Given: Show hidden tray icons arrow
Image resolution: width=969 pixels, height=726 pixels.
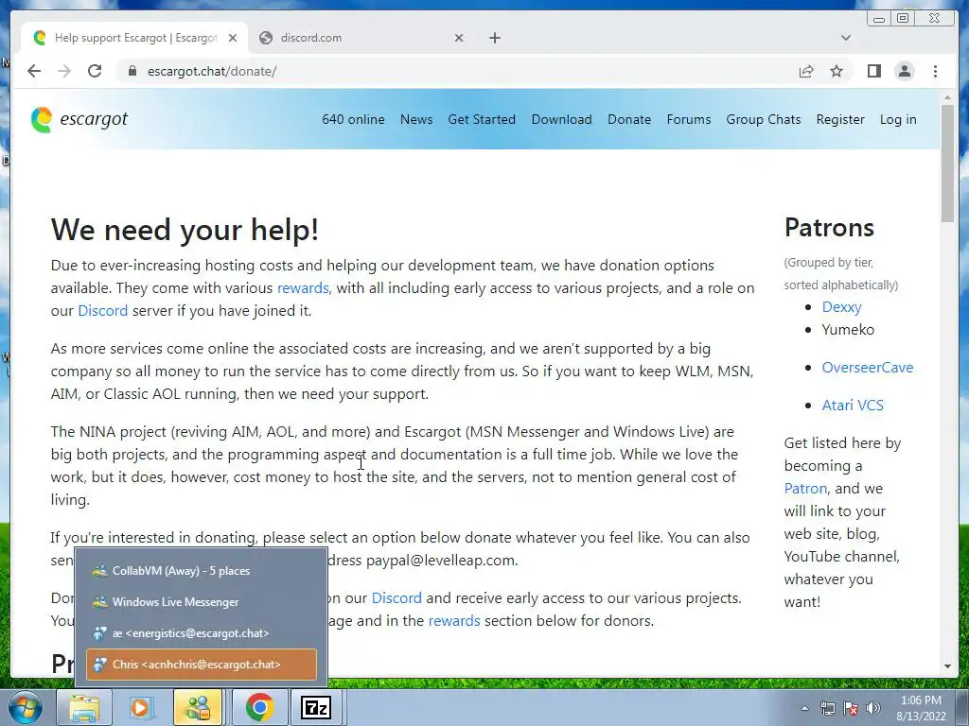Looking at the screenshot, I should [x=804, y=708].
